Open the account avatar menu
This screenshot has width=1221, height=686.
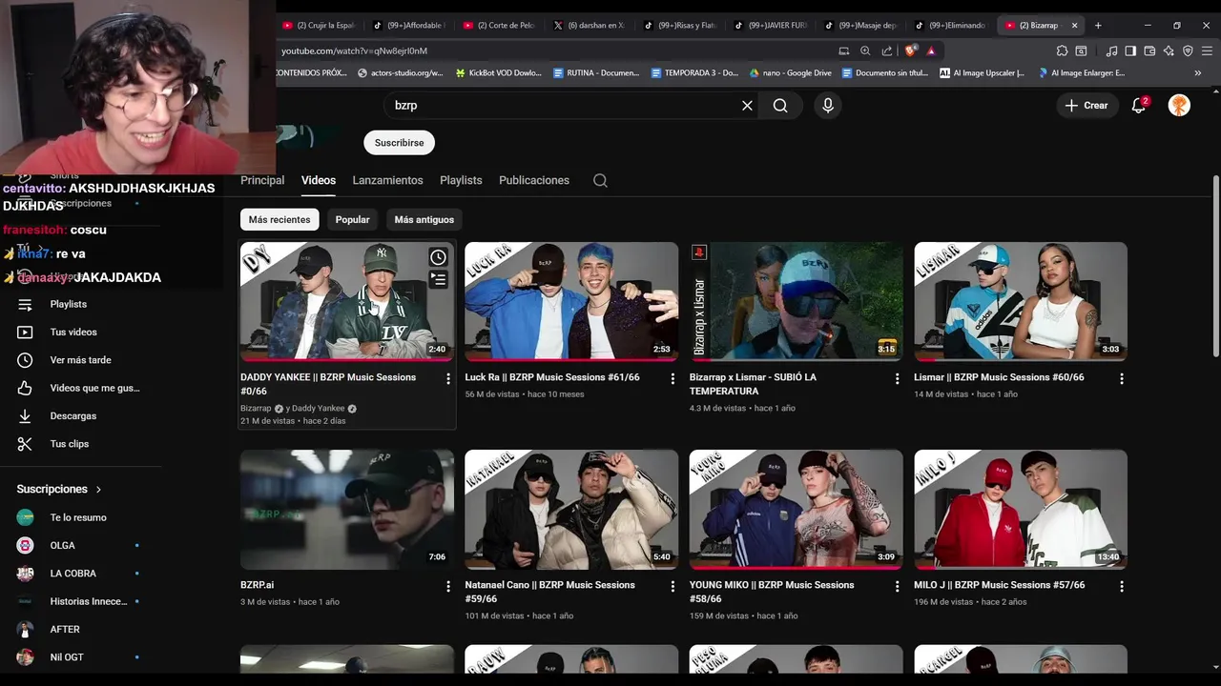click(1179, 106)
